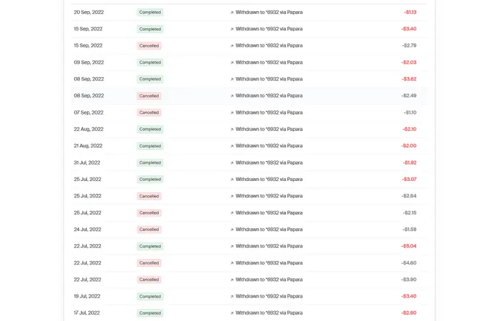Select the amount -$5.04
The image size is (502, 321).
tap(409, 246)
